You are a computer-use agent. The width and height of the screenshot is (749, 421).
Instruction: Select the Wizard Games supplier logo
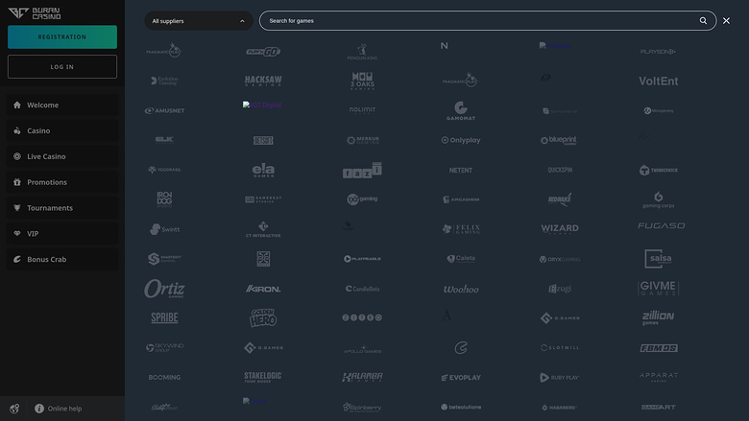click(559, 228)
